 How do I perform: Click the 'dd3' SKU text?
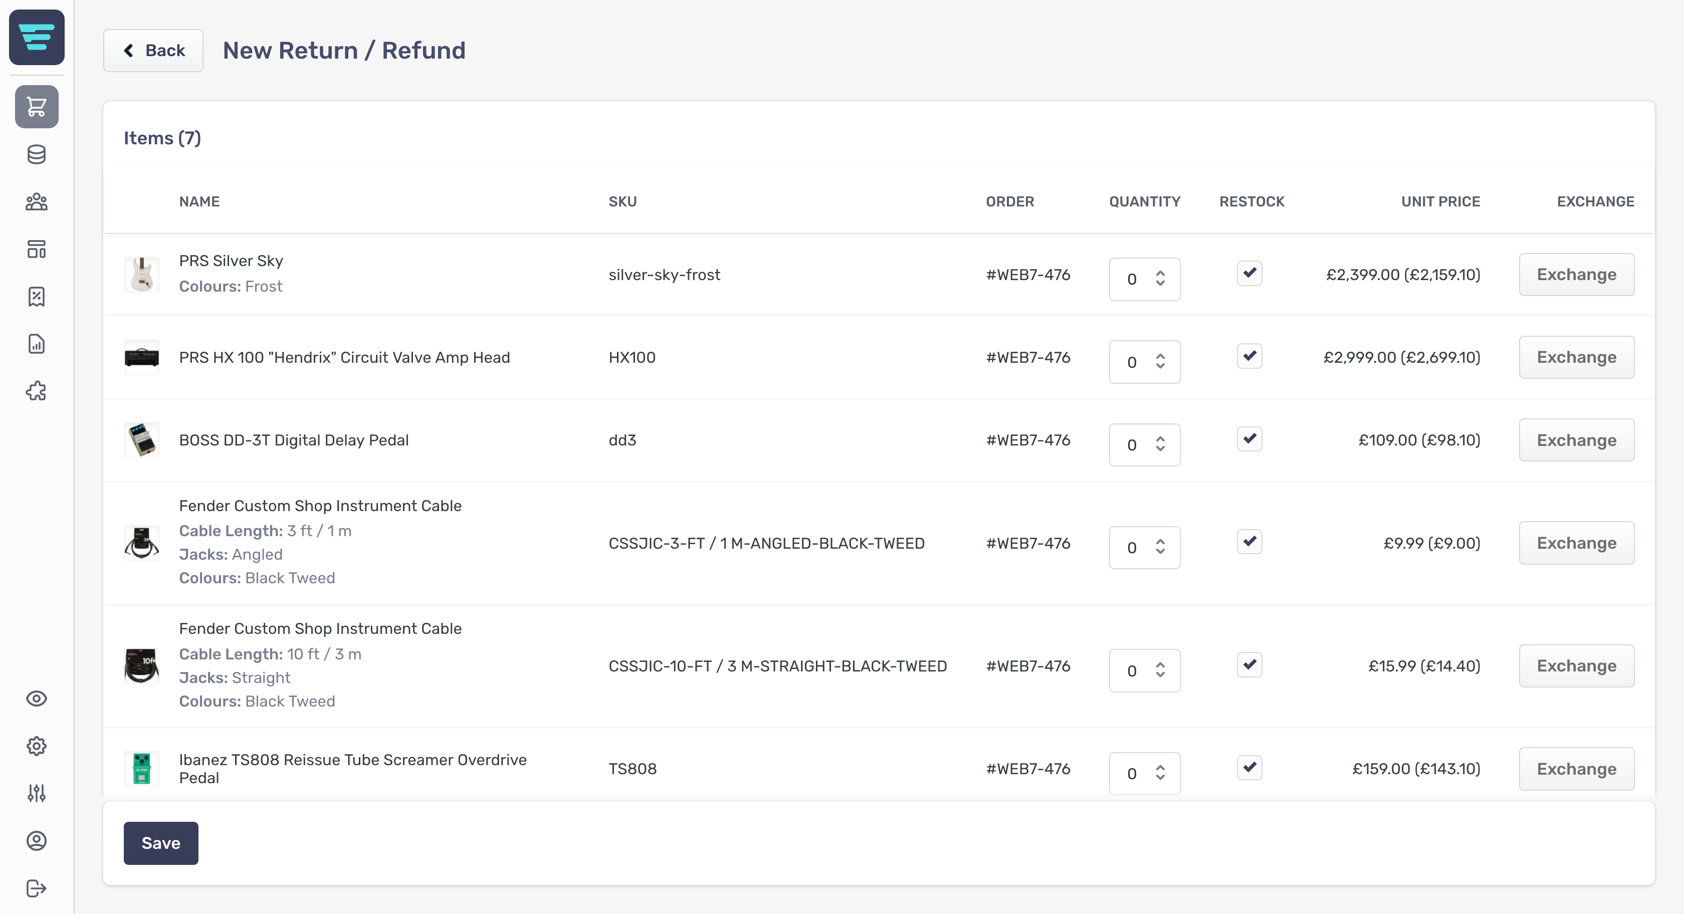coord(622,440)
